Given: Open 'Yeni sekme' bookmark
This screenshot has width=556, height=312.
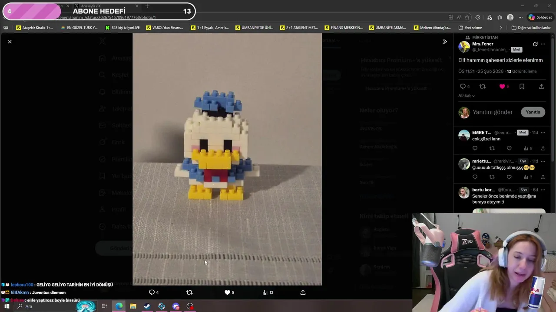Looking at the screenshot, I should point(470,28).
